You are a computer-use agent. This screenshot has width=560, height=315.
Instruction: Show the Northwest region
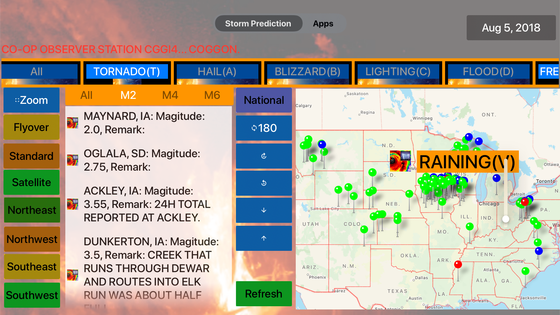32,239
